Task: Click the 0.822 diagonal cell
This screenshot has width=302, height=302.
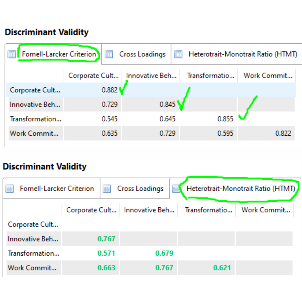Action: (x=283, y=133)
